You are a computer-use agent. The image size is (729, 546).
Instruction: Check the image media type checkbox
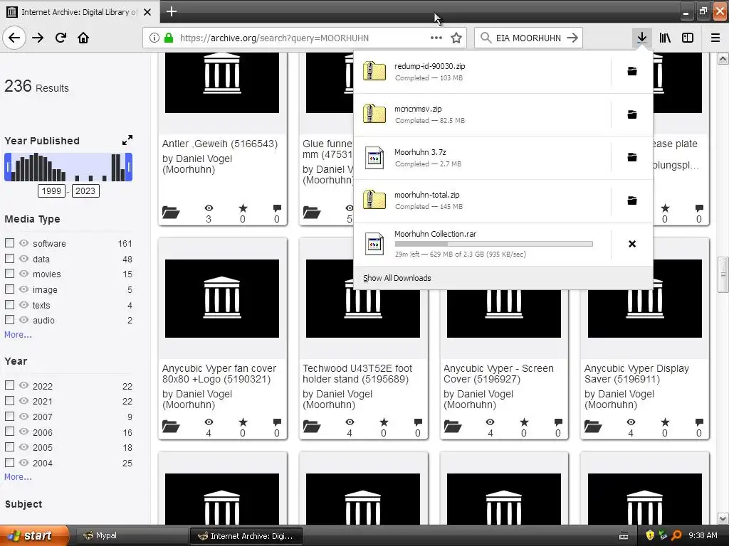9,289
